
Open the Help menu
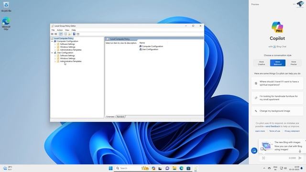click(74, 30)
